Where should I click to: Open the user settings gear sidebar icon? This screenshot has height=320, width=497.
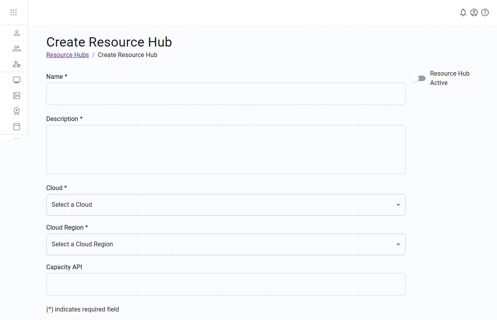tap(17, 64)
